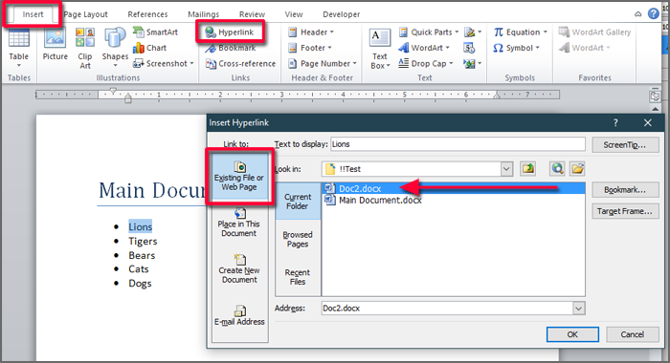Screen dimensions: 670x363
Task: Open the Symbol menu
Action: [x=516, y=48]
